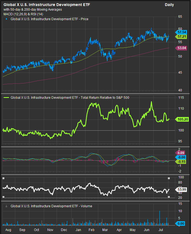This screenshot has height=234, width=191.
Task: Click the Feb month label on the time axis
Action: click(92, 230)
